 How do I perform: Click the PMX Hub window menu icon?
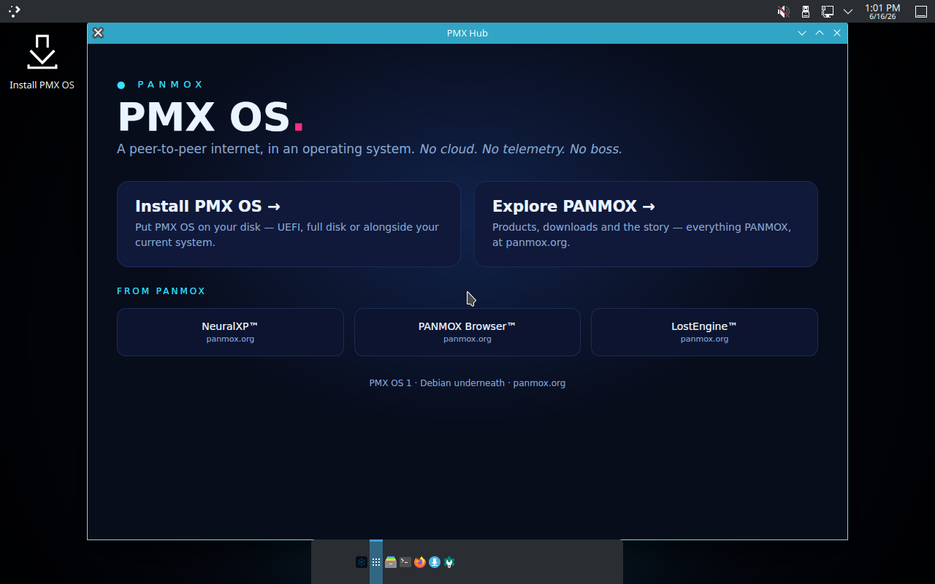point(98,33)
